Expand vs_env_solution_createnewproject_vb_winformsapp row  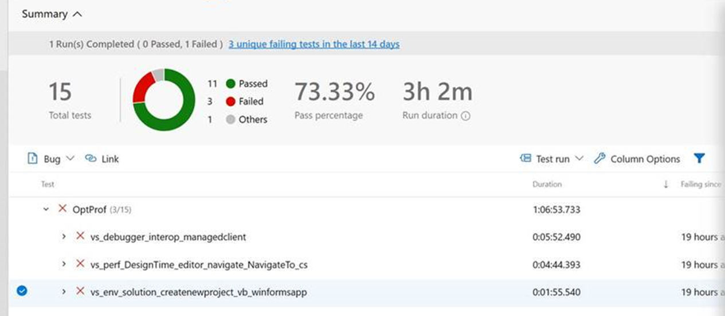coord(64,292)
